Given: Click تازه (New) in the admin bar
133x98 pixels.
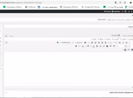Looking at the screenshot, I should pos(130,11).
